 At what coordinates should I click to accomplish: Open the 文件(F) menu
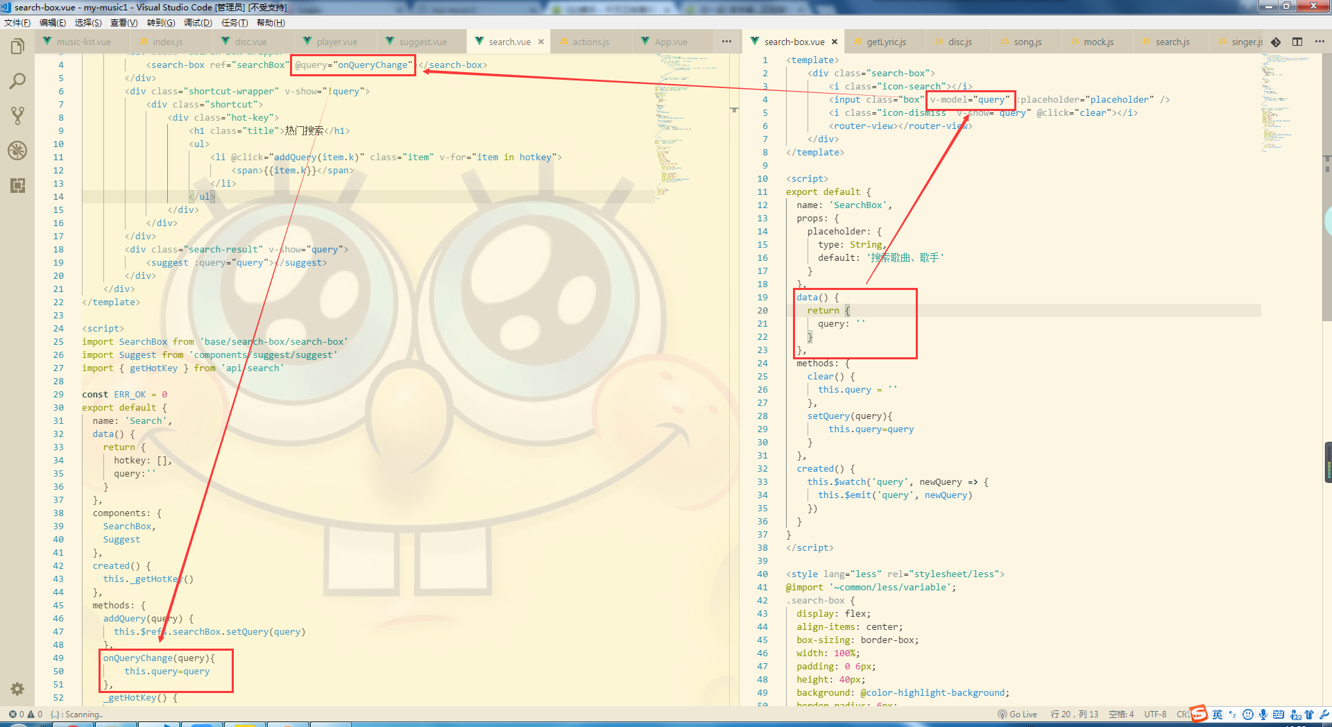pyautogui.click(x=17, y=23)
